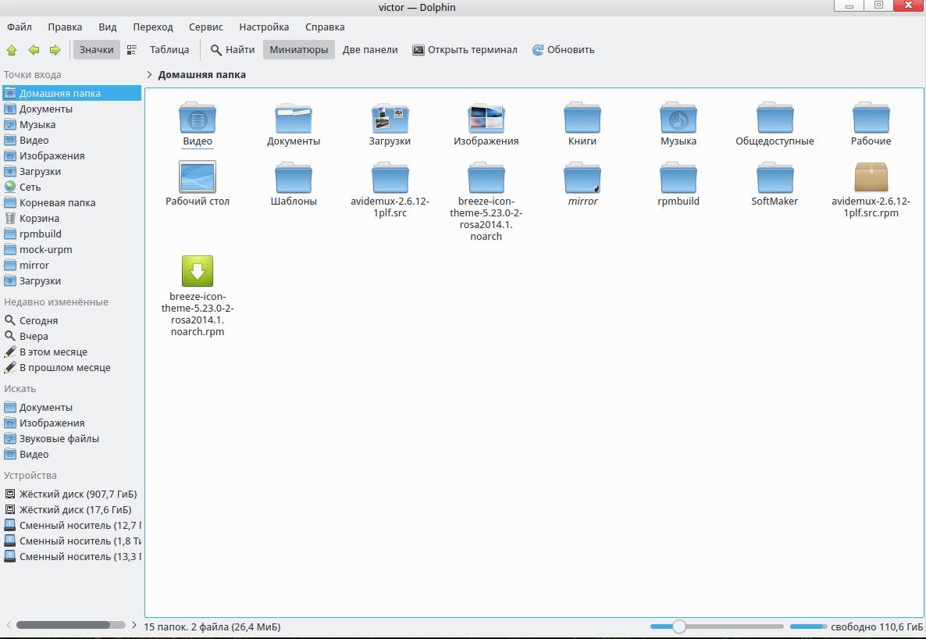Open the avidemux-2.6.12-1plf.src.rpm package icon
926x639 pixels.
click(x=871, y=177)
